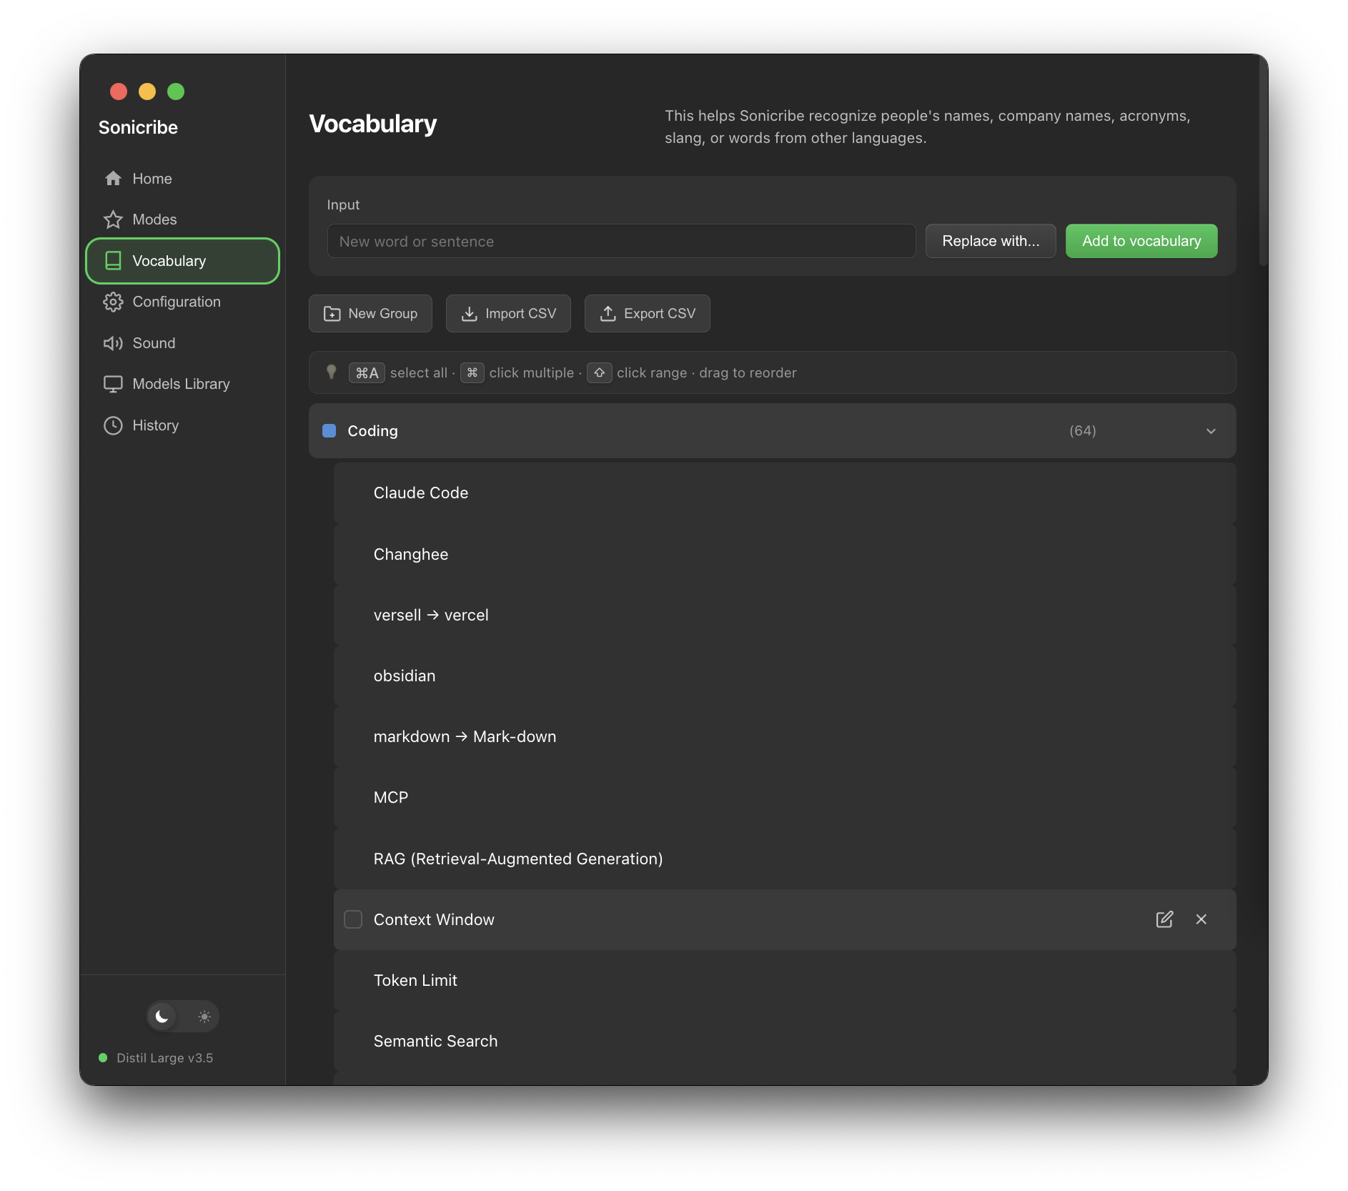Select the Changhee entry
The width and height of the screenshot is (1348, 1191).
(x=785, y=554)
